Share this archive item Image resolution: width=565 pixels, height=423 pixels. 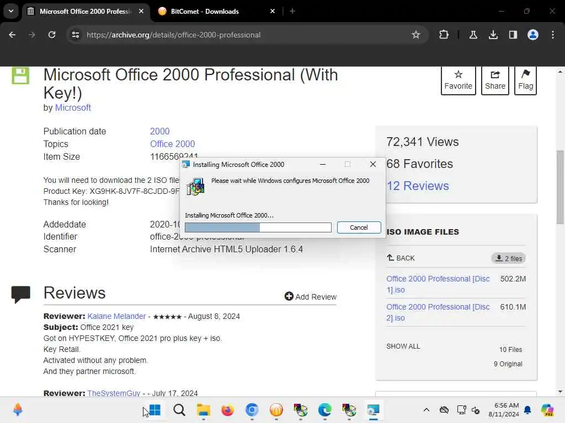[x=495, y=80]
